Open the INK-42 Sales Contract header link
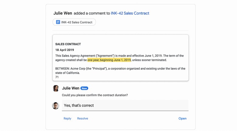 click(x=130, y=13)
